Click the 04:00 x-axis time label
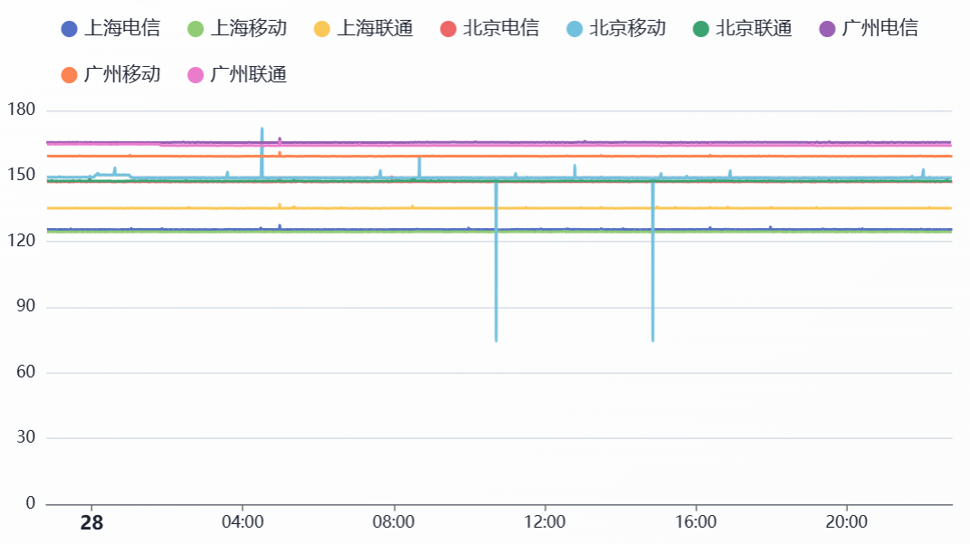Screen dimensions: 970x544 (242, 523)
